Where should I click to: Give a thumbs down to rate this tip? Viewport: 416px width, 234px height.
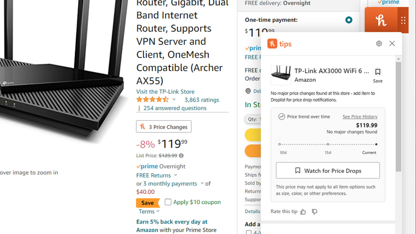click(314, 212)
